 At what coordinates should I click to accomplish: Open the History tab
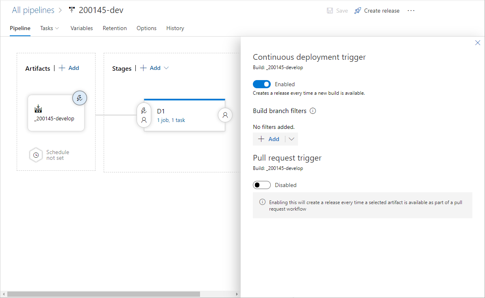(175, 28)
